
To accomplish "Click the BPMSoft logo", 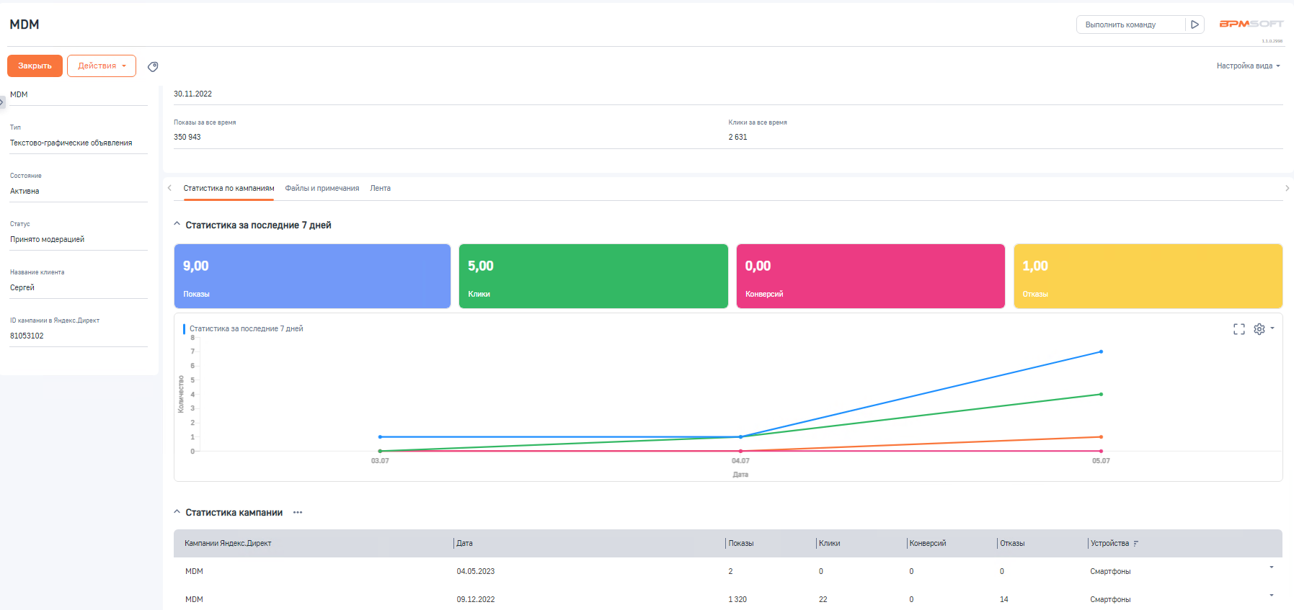I will pyautogui.click(x=1251, y=24).
